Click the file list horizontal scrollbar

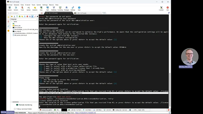click(16, 102)
